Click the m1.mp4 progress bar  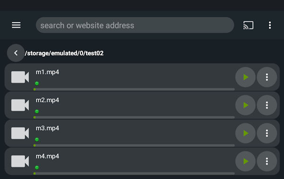point(134,89)
